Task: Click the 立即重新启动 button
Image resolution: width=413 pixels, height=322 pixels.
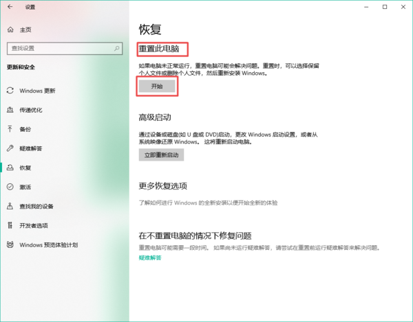Action: 162,155
